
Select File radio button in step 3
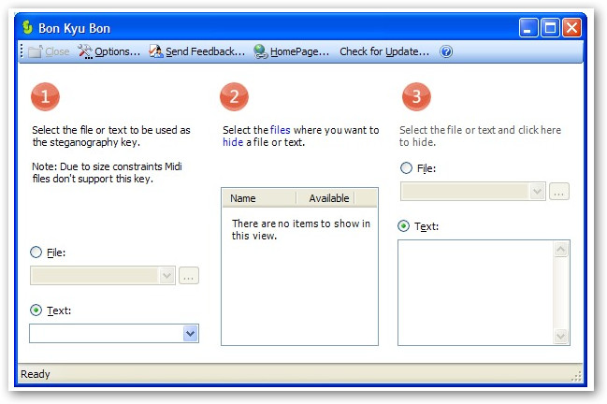point(406,168)
